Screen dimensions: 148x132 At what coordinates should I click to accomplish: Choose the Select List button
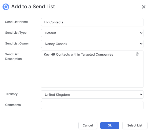pos(135,125)
